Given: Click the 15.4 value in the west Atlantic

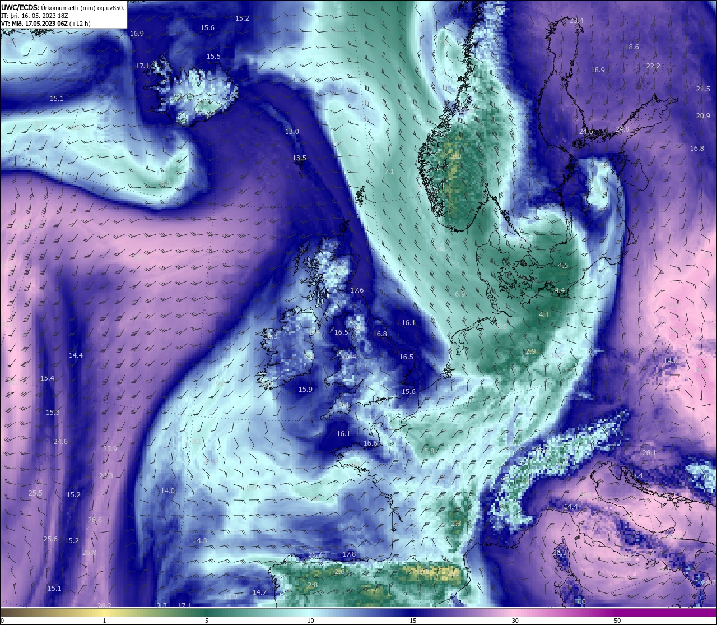Looking at the screenshot, I should click(47, 378).
